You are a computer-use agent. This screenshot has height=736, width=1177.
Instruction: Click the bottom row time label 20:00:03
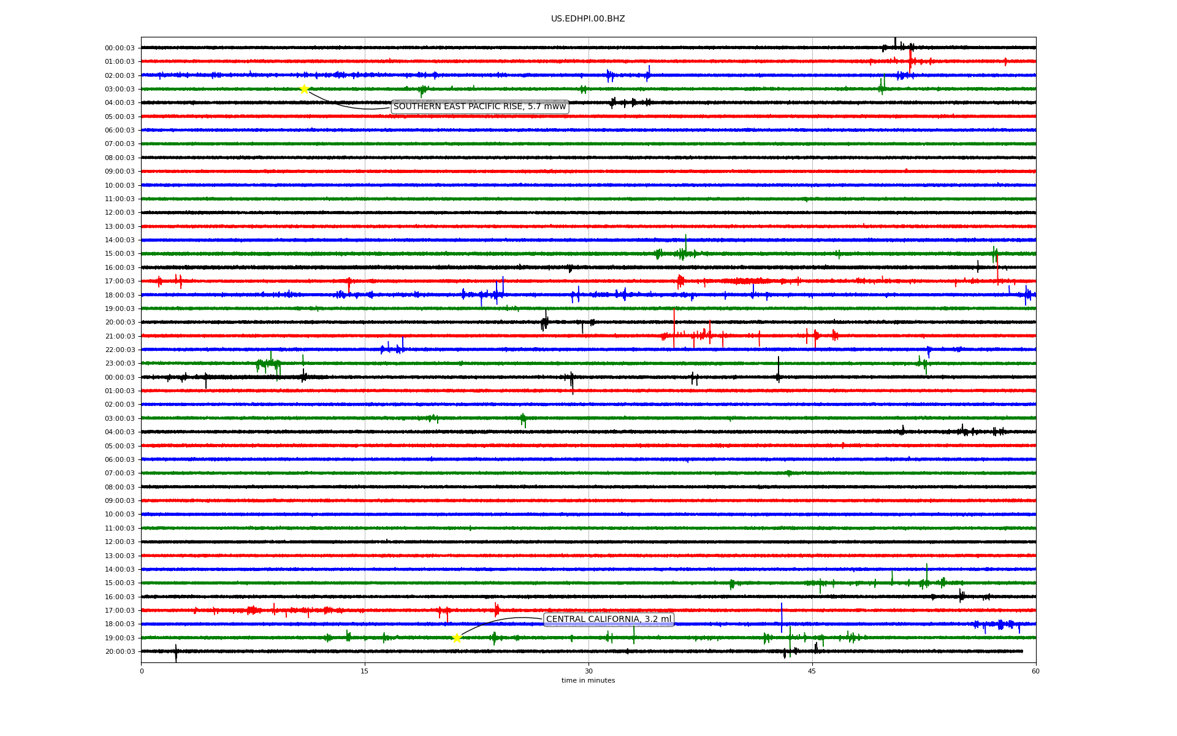point(120,651)
